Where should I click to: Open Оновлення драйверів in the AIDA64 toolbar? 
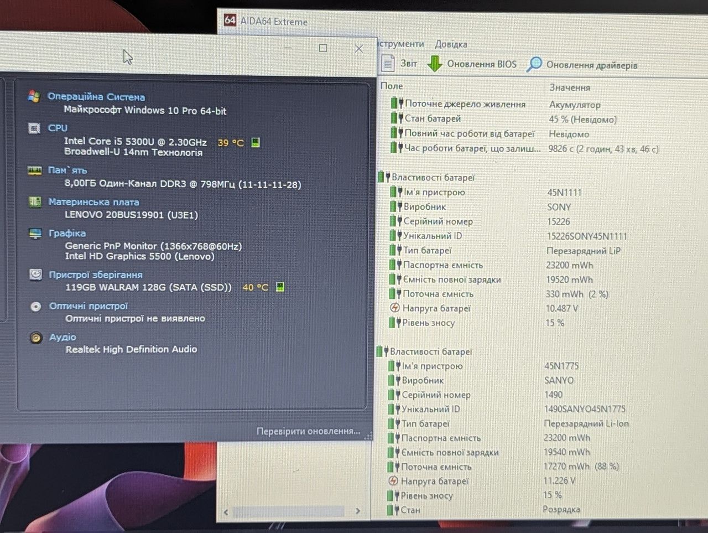(x=581, y=65)
